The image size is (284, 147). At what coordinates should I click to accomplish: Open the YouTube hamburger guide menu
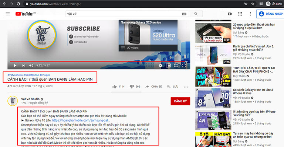[x=8, y=14]
